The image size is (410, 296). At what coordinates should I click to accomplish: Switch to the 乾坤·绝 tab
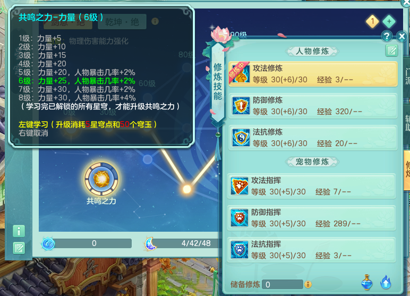point(122,22)
